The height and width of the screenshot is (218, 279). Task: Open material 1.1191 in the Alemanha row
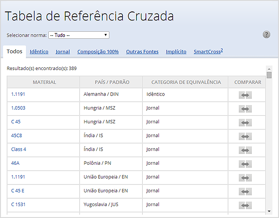18,94
